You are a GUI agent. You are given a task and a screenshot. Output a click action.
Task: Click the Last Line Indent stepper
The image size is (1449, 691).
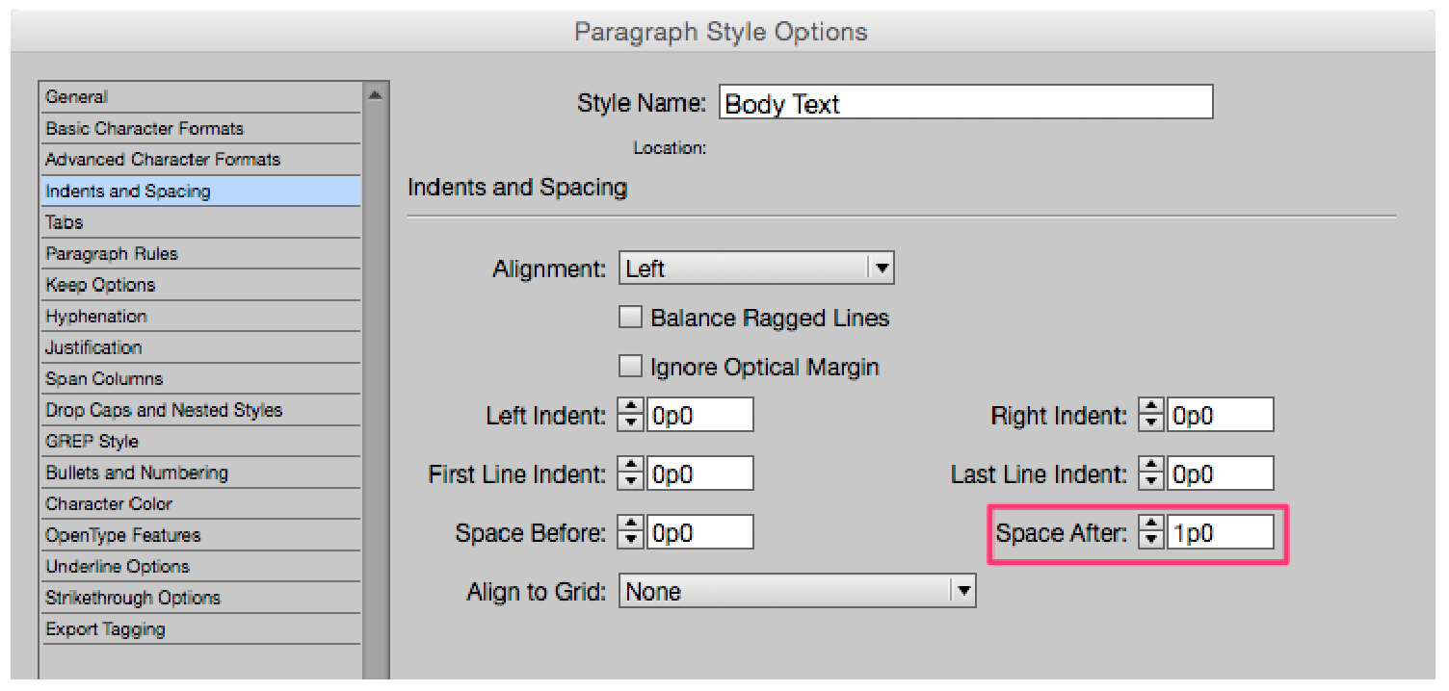point(1151,474)
